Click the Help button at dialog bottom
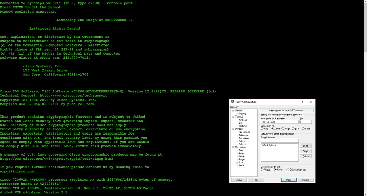Viewport: 367px width, 196px height. [x=256, y=180]
